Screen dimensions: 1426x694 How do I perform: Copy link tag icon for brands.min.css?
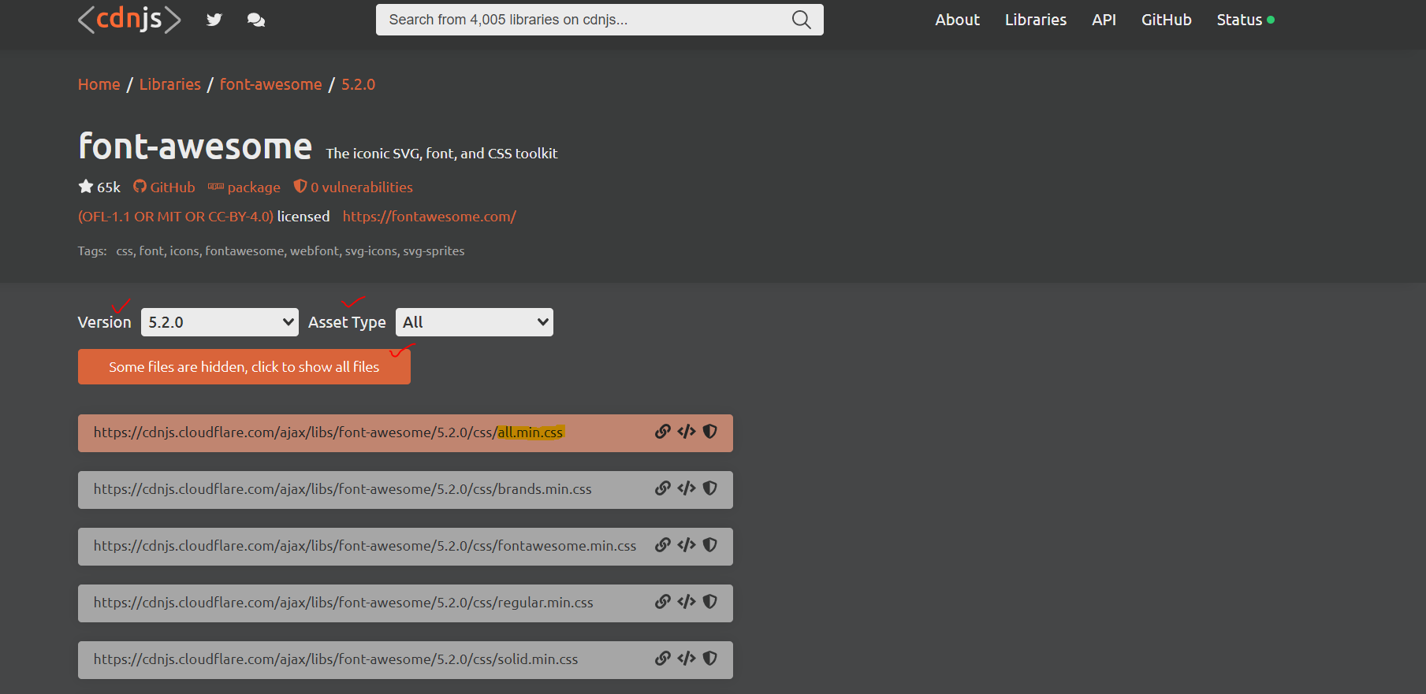(x=687, y=488)
